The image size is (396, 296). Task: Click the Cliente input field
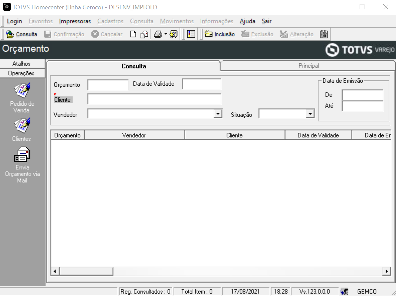point(154,99)
